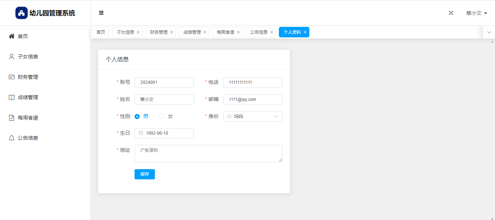Open 每周食谱 in the sidebar
The width and height of the screenshot is (495, 220).
point(28,118)
